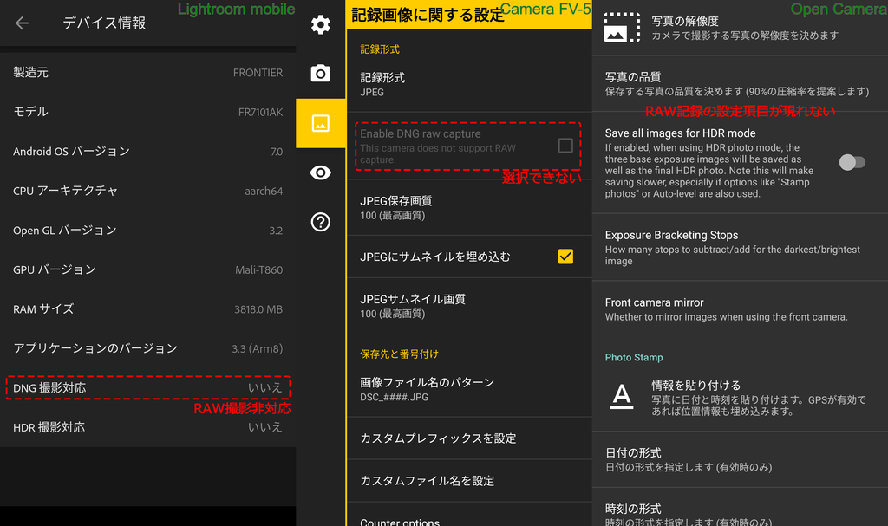
Task: Open 写真の解像度 setting in Open Camera
Action: click(x=740, y=28)
